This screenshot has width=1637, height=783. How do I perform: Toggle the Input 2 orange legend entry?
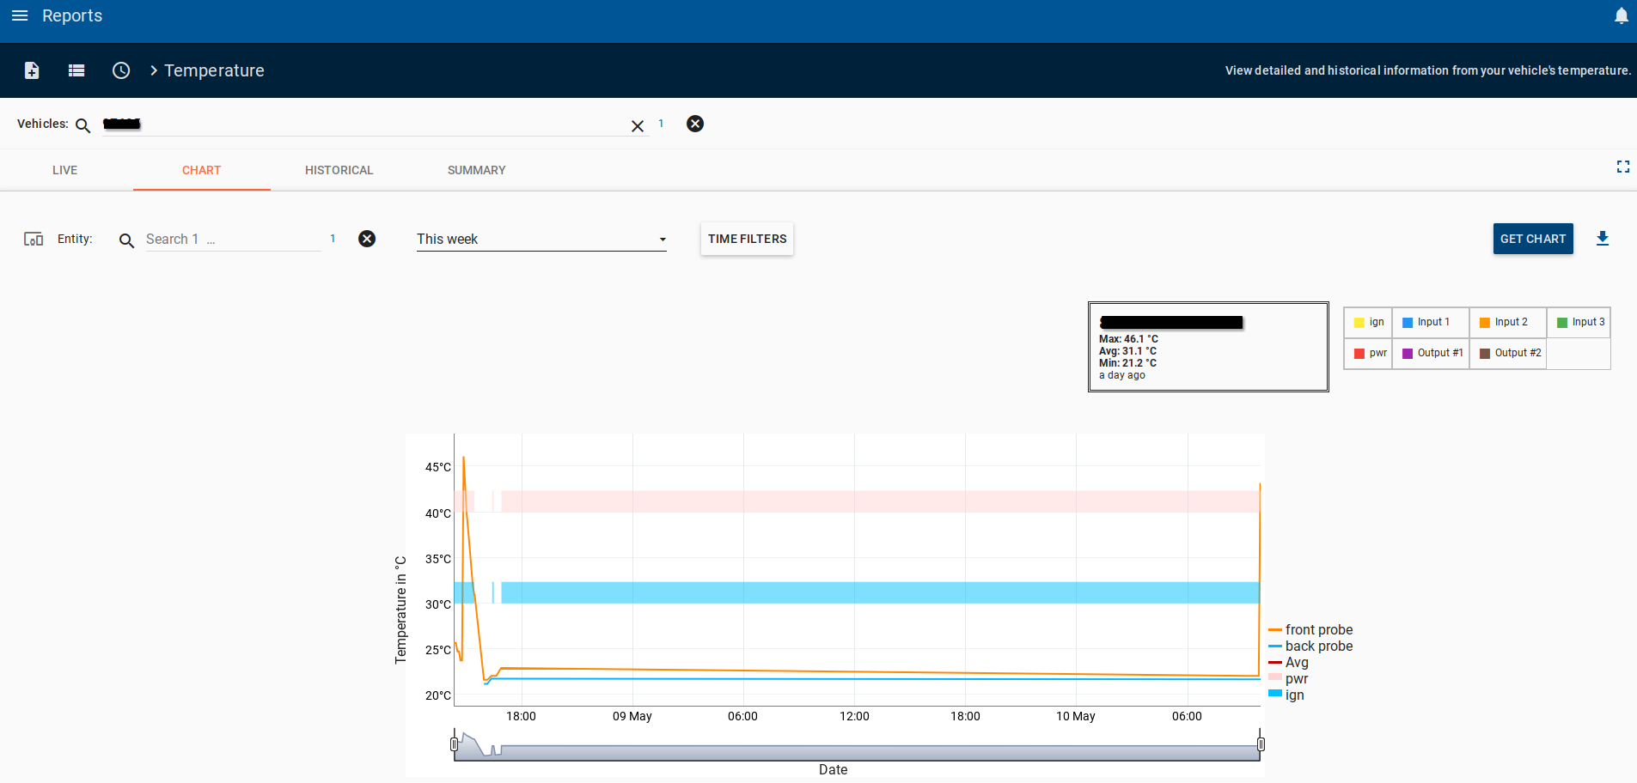coord(1508,322)
